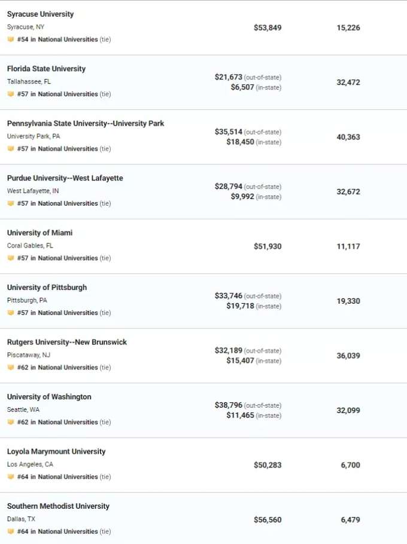Click badge icon under Piscataway, NJ

[x=11, y=368]
